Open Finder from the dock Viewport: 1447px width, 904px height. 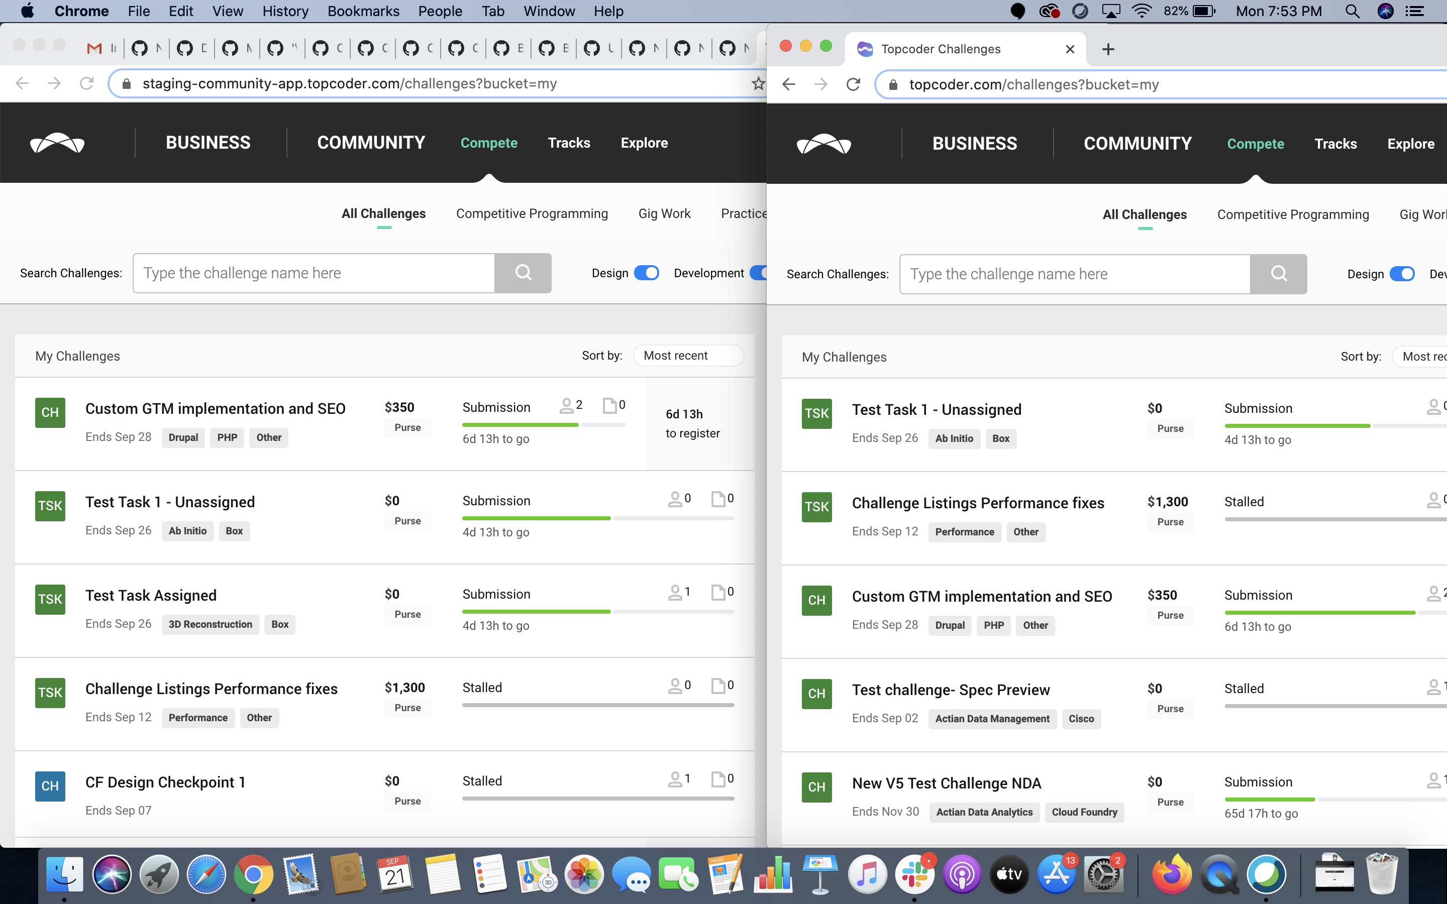[64, 874]
